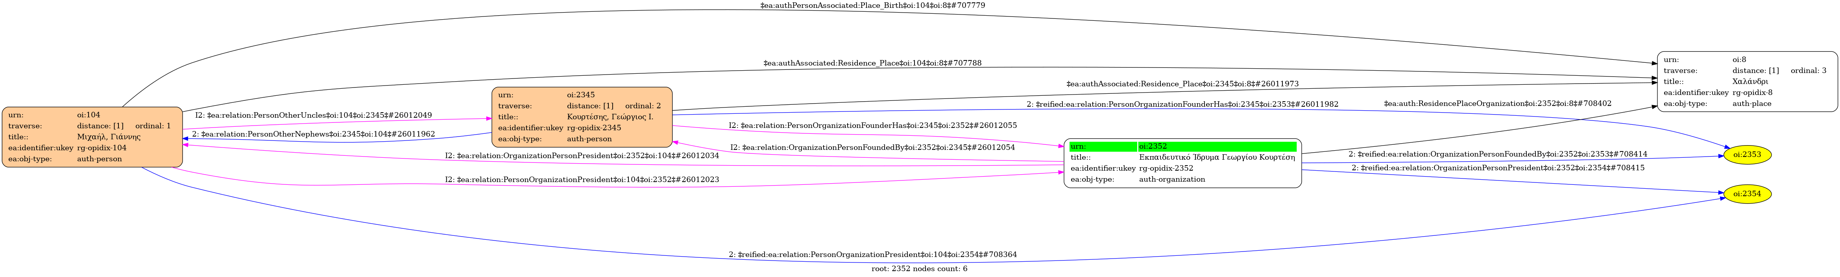1840x277 pixels.
Task: Click the PersonOtherUncles relation edge label
Action: click(x=313, y=115)
